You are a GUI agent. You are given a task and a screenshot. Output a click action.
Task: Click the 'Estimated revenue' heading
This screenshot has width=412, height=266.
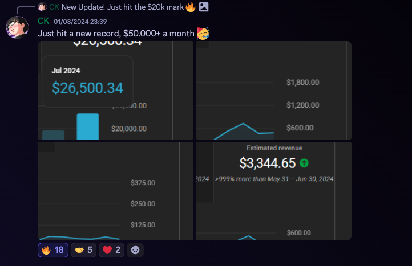coord(274,148)
